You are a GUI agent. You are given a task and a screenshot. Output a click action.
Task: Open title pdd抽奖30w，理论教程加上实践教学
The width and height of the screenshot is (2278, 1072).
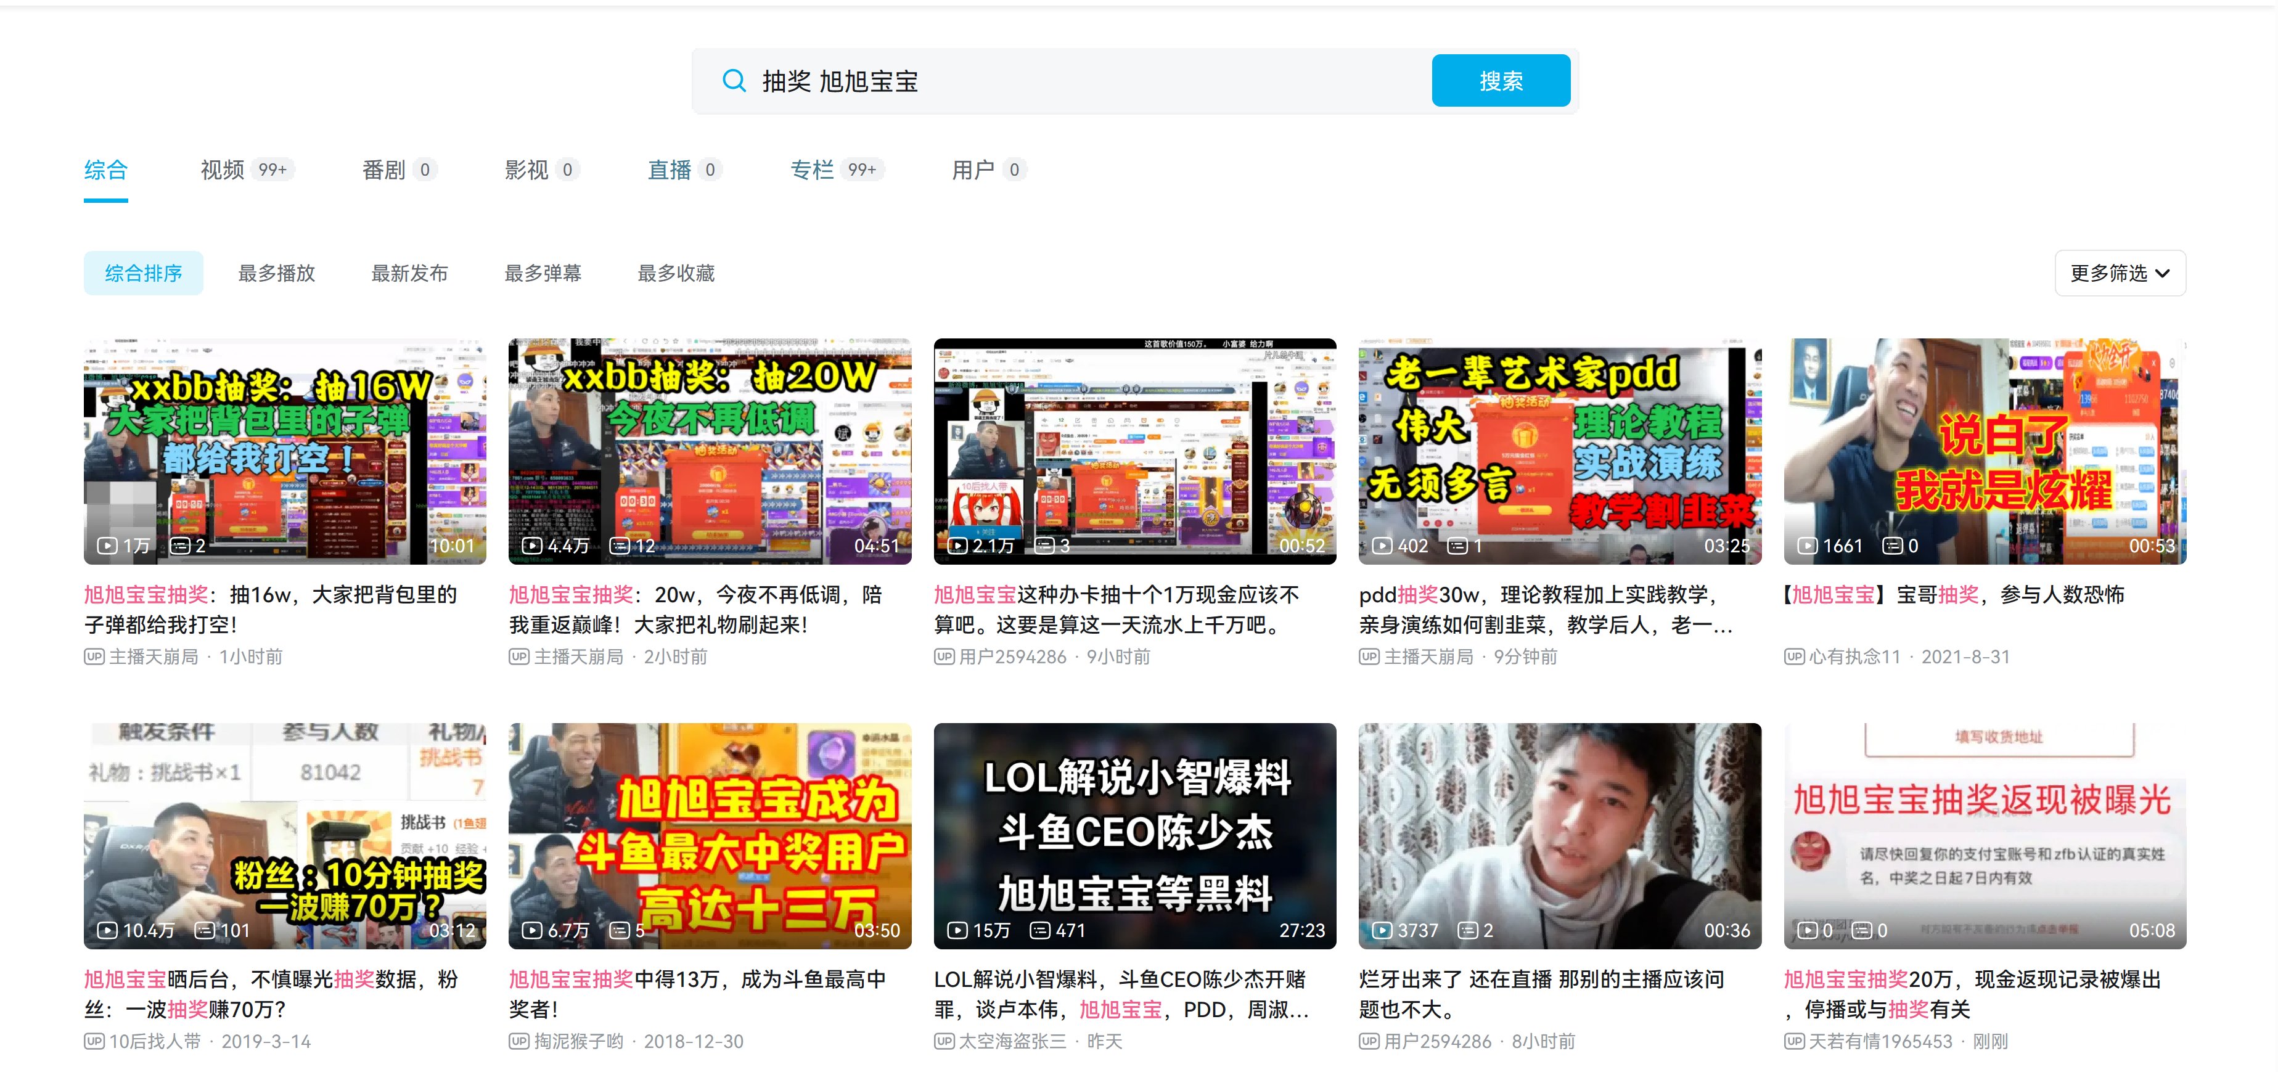pyautogui.click(x=1546, y=610)
